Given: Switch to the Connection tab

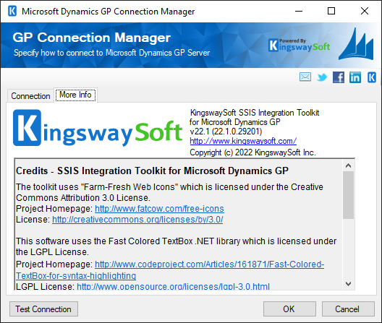Looking at the screenshot, I should [30, 96].
